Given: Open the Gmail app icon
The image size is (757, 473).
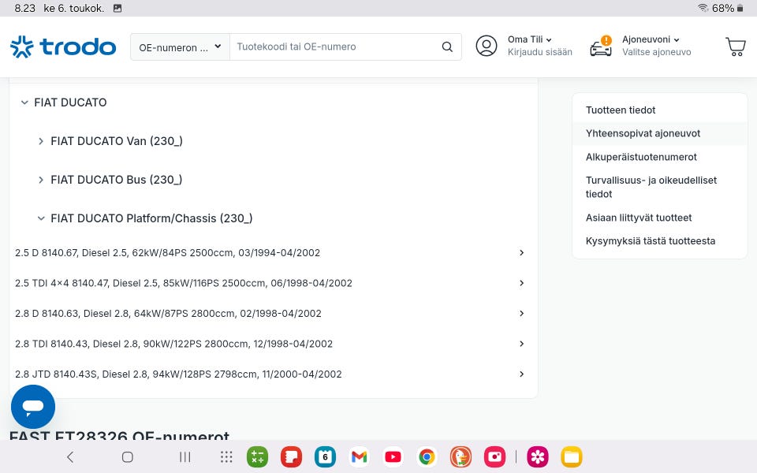Looking at the screenshot, I should pyautogui.click(x=360, y=456).
